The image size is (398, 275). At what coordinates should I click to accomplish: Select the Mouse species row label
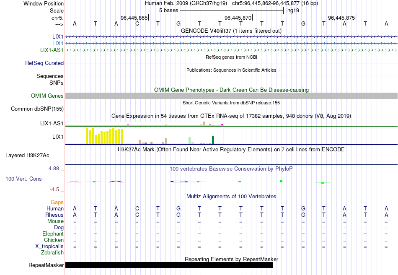click(x=56, y=221)
